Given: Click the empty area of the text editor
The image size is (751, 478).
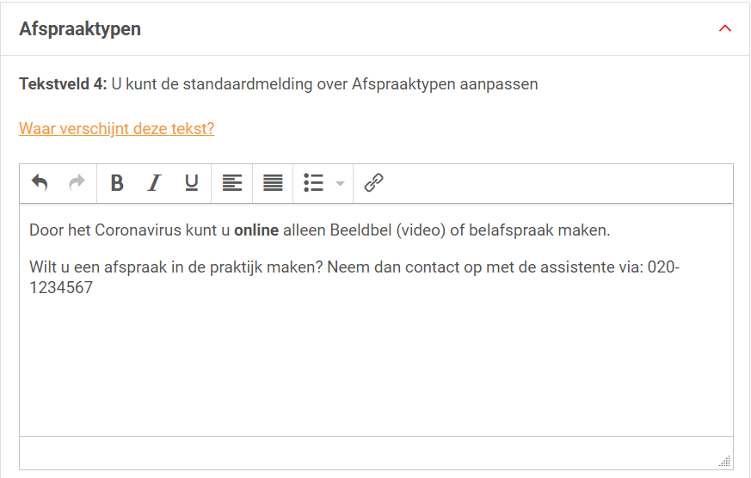Looking at the screenshot, I should click(376, 370).
